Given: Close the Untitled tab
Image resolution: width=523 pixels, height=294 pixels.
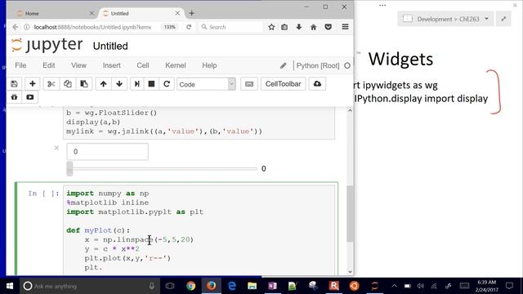Looking at the screenshot, I should pyautogui.click(x=177, y=13).
